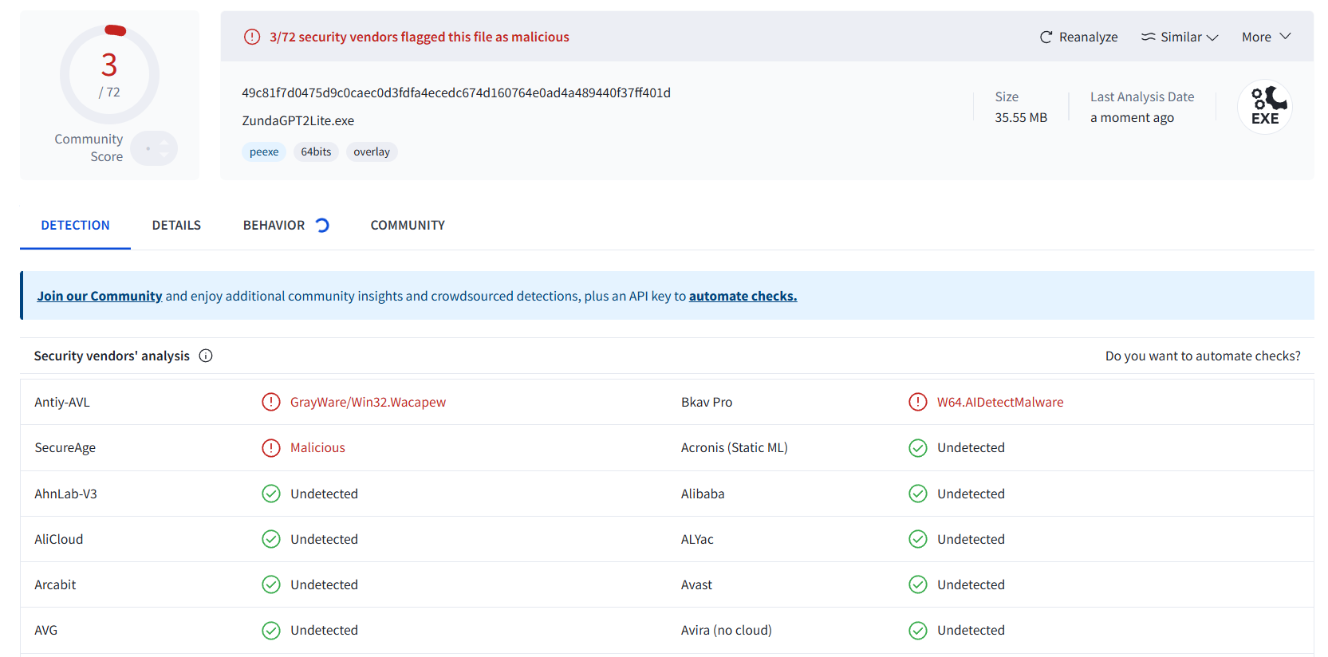Click the Alibaba undetected checkmark icon

tap(918, 494)
